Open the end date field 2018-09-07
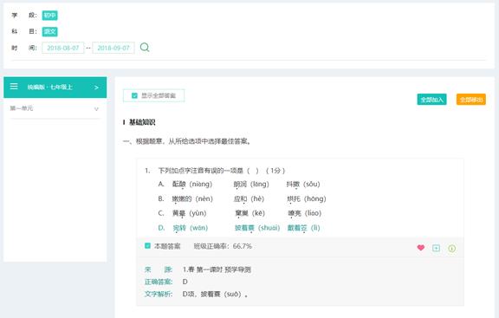 [x=113, y=48]
